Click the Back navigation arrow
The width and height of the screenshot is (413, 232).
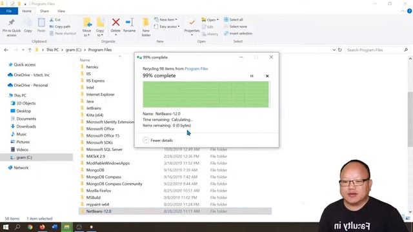[x=6, y=50]
